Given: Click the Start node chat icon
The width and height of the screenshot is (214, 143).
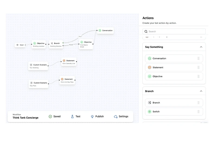Looking at the screenshot, I should tap(17, 45).
